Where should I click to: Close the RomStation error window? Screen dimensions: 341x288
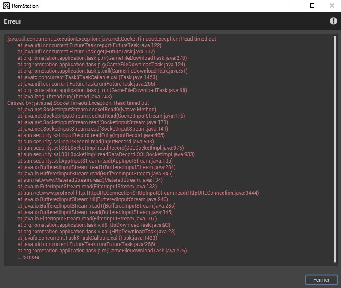(332, 6)
